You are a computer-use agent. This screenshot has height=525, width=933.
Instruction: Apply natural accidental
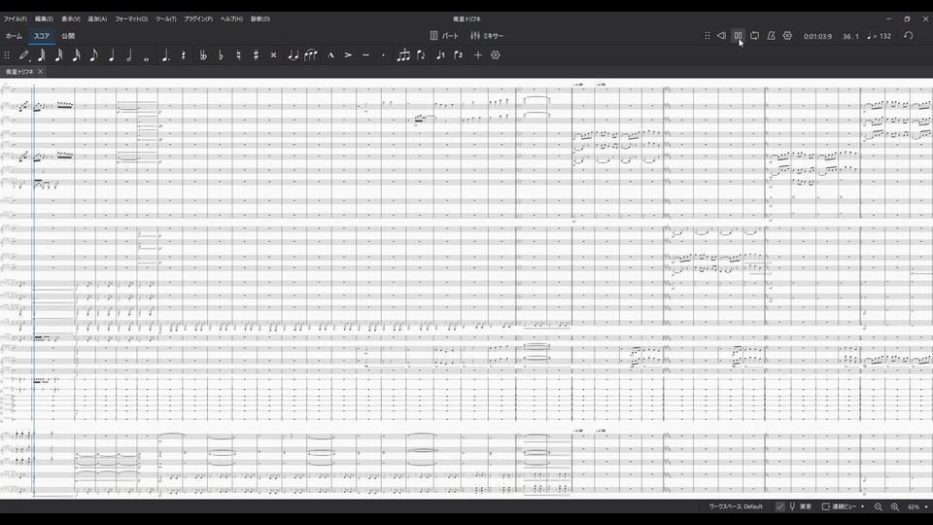[238, 55]
